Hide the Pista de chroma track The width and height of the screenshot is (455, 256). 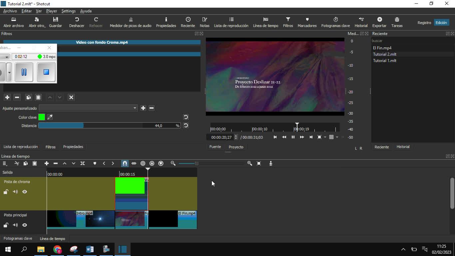(25, 192)
